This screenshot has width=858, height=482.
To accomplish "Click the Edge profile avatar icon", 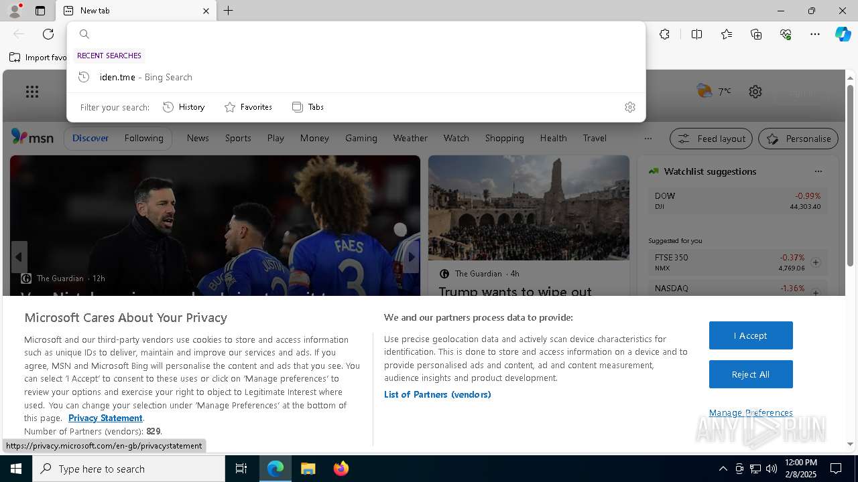I will click(x=14, y=11).
